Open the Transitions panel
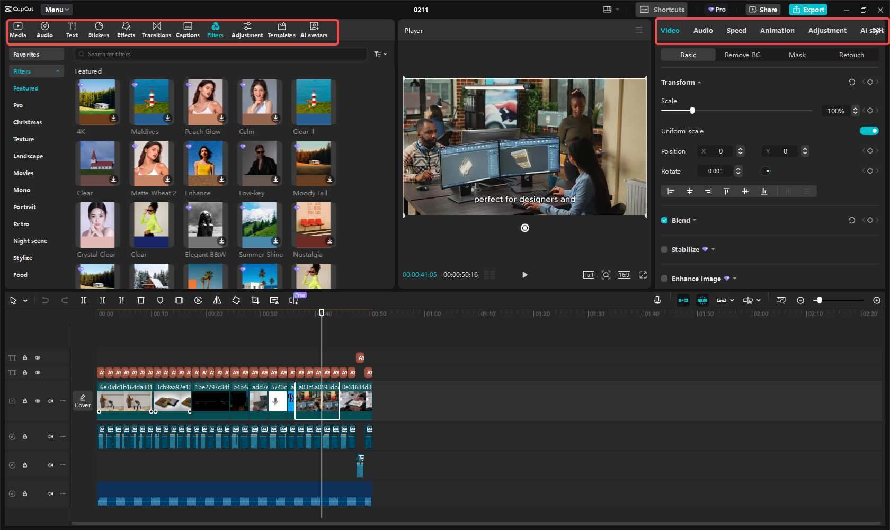Viewport: 890px width, 530px height. pos(156,30)
